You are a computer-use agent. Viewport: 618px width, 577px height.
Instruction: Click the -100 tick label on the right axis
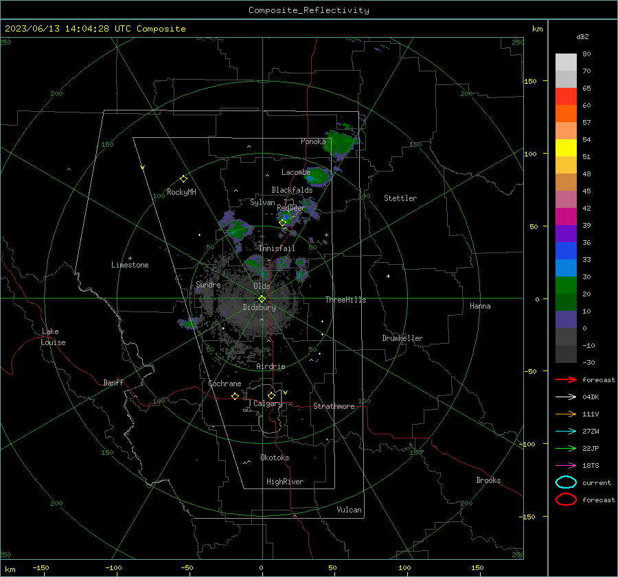pos(527,444)
